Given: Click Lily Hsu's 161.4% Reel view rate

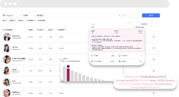Looking at the screenshot, I should point(61,48).
